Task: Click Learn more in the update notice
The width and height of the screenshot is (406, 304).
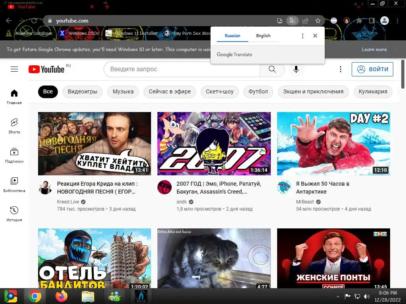Action: click(x=374, y=49)
